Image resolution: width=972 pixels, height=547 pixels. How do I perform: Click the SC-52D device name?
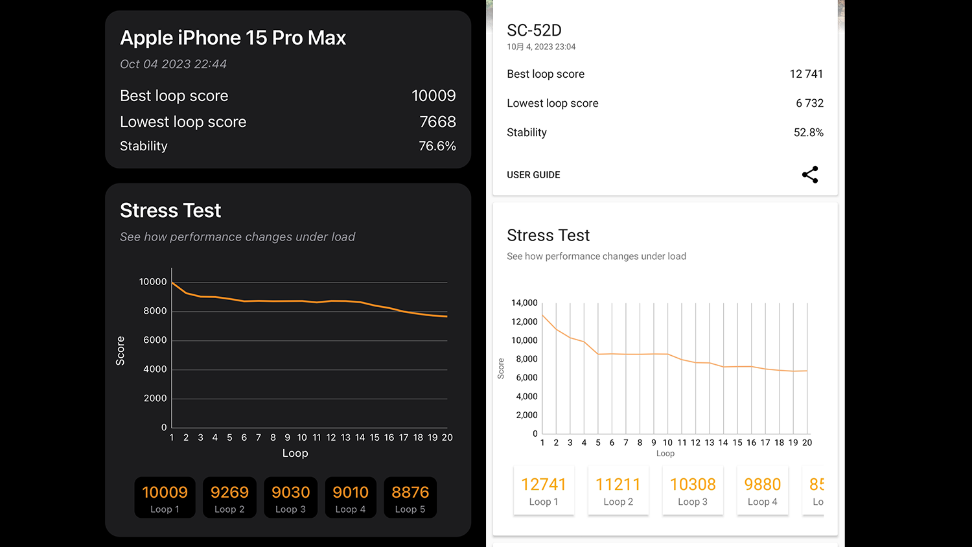[x=534, y=30]
